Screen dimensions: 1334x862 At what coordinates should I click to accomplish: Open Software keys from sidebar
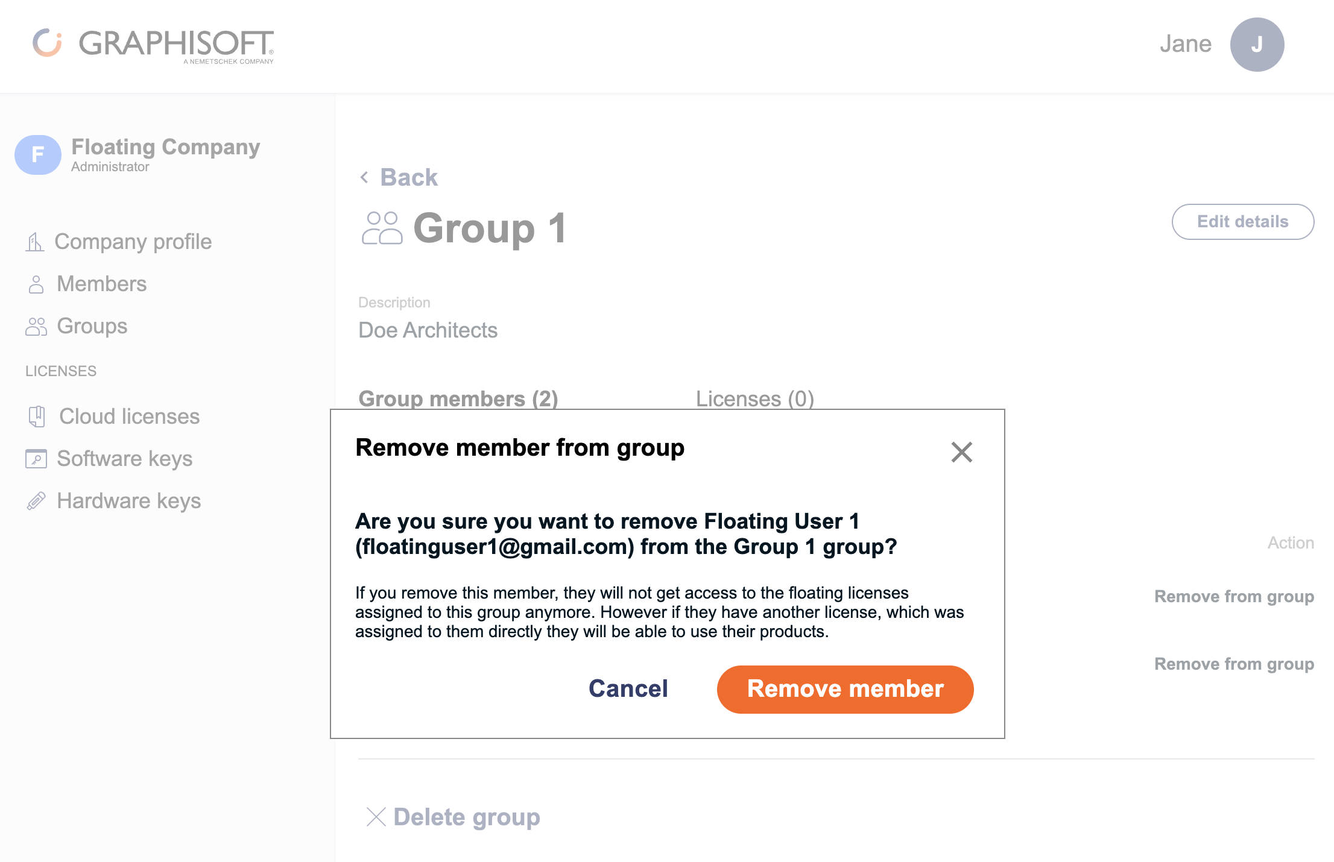(36, 459)
